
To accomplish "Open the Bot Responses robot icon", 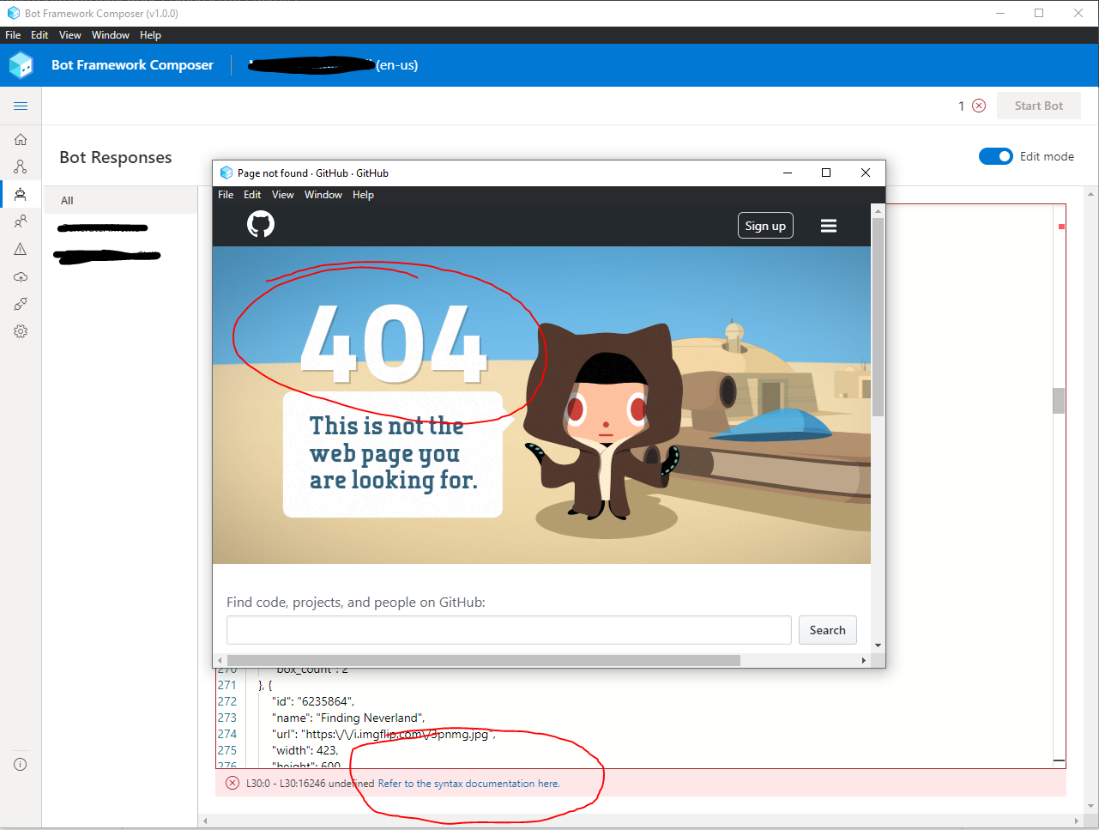I will coord(21,193).
